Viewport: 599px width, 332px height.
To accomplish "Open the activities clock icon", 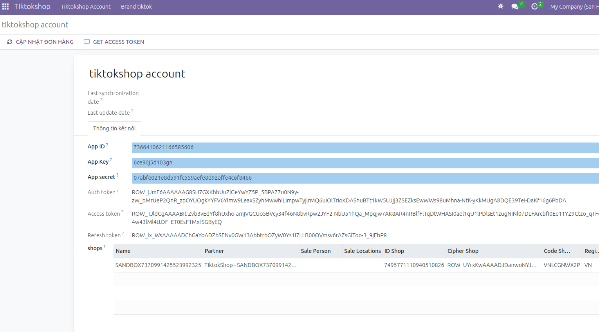I will coord(534,7).
